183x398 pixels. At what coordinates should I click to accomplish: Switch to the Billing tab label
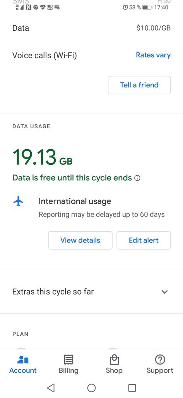(x=68, y=370)
